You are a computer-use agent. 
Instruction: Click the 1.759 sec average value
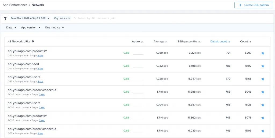point(162,53)
